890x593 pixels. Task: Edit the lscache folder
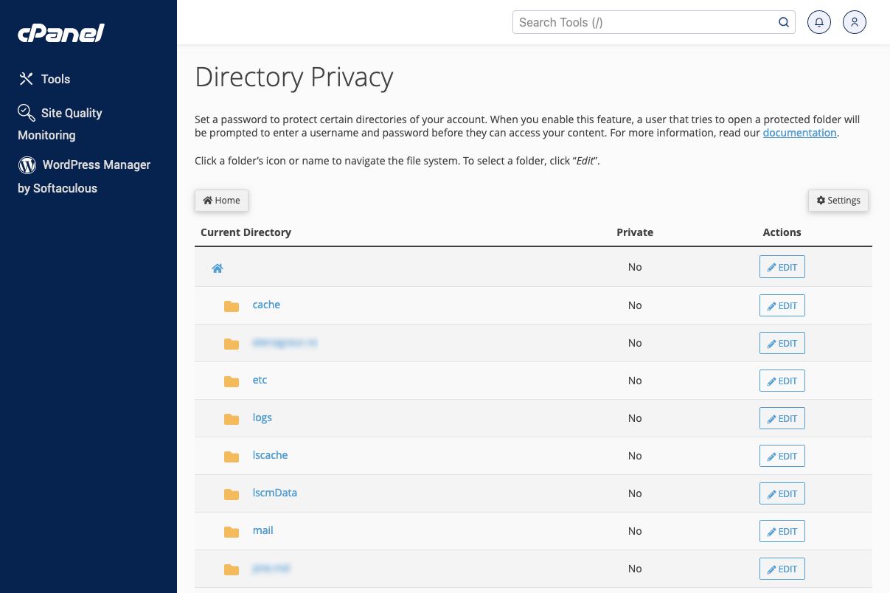[x=782, y=456]
